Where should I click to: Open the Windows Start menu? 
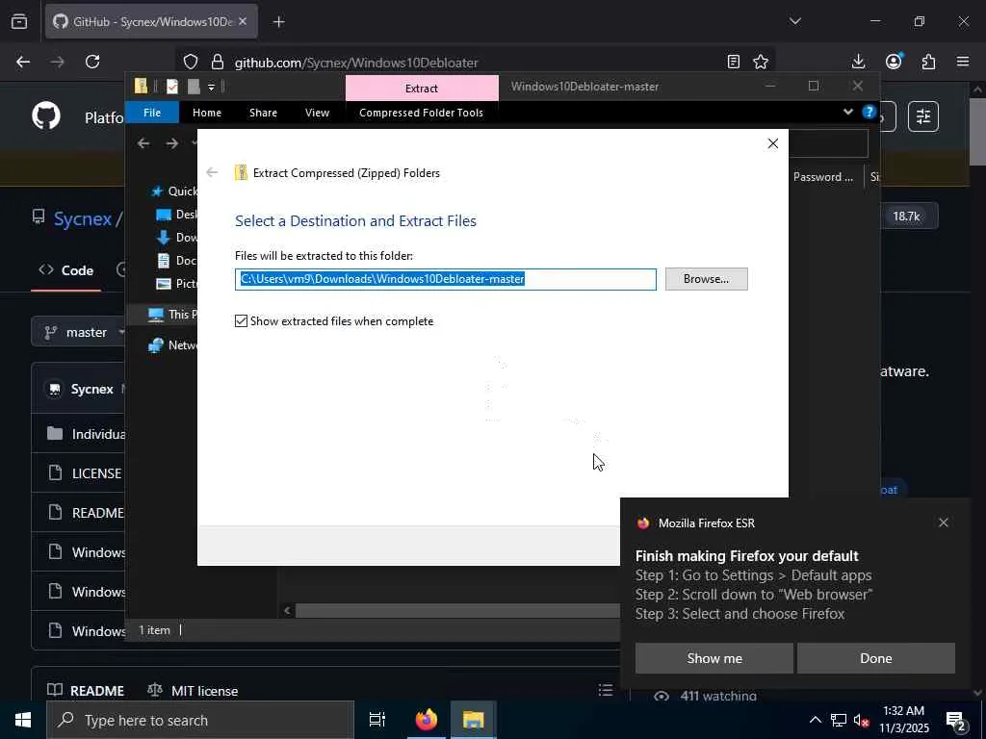point(23,720)
